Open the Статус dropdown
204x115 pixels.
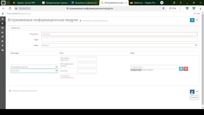tap(120, 45)
